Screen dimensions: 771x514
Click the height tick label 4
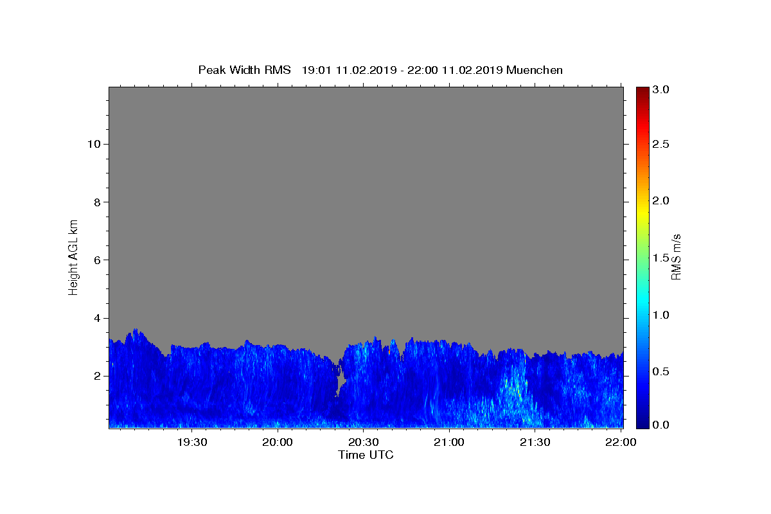coord(96,318)
